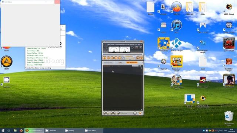237x133 pixels.
Task: Switch to the AIMP taskbar button
Action: click(x=34, y=130)
